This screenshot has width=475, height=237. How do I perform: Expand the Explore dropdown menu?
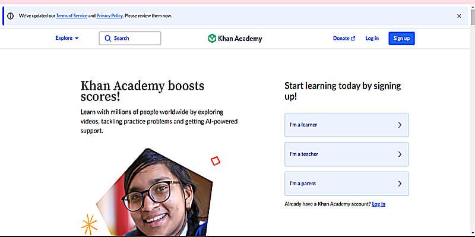point(67,38)
